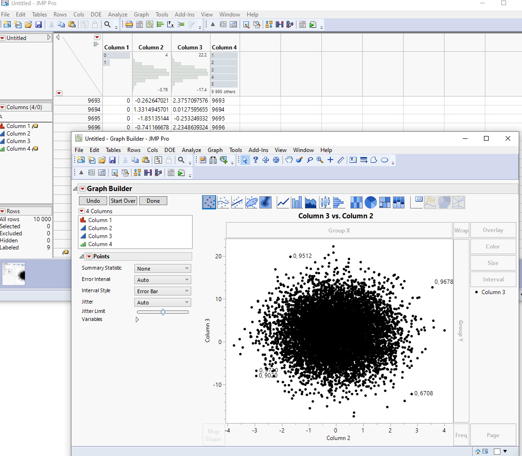Adjust the Jitter Limit slider
This screenshot has width=522, height=456.
pyautogui.click(x=163, y=312)
